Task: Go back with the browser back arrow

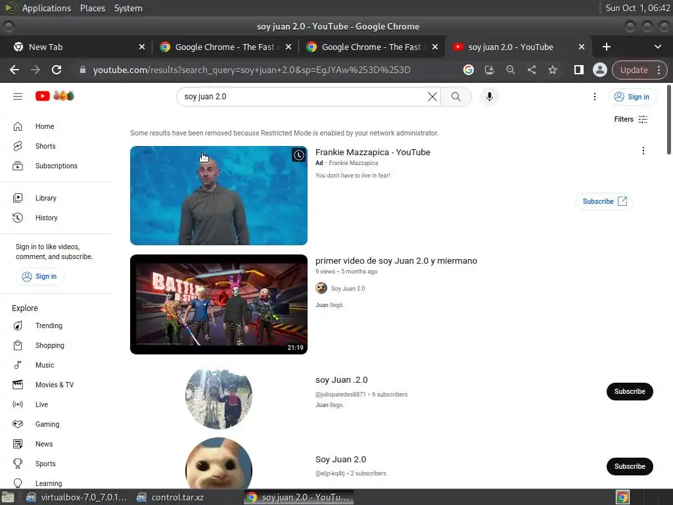Action: pos(14,70)
